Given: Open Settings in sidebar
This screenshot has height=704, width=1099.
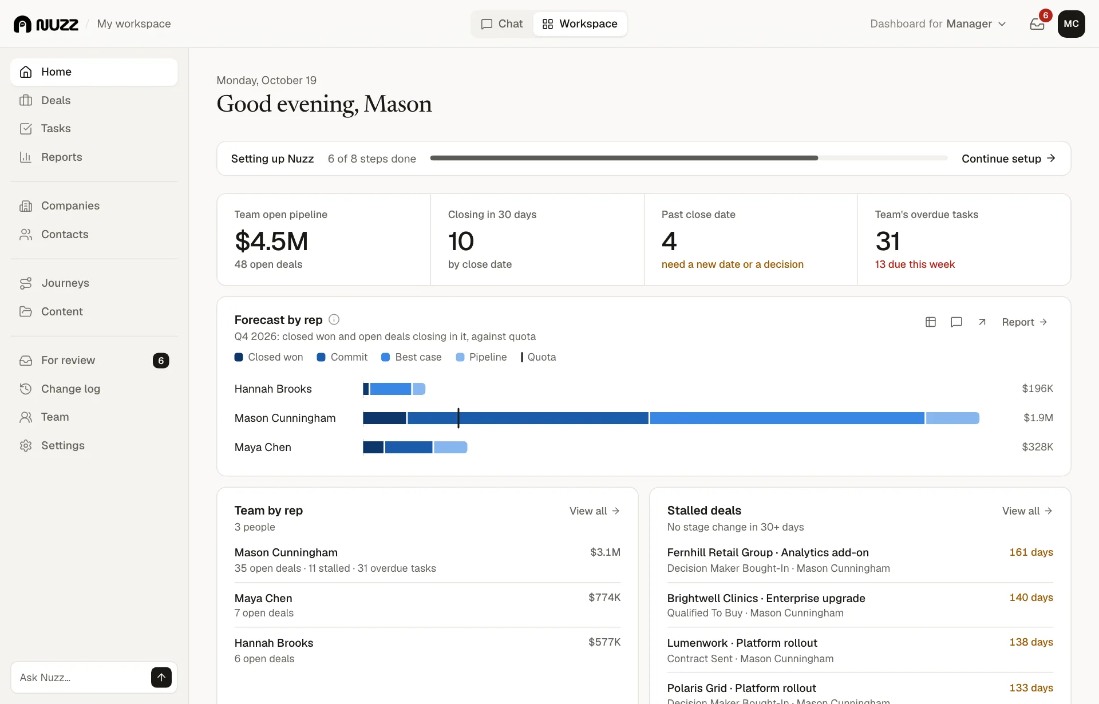Looking at the screenshot, I should [x=94, y=445].
